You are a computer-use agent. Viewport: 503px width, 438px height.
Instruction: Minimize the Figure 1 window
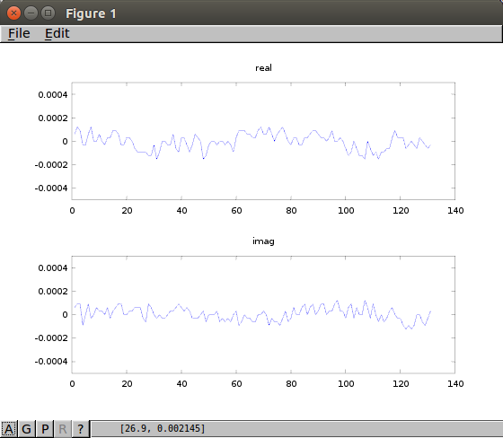click(31, 13)
